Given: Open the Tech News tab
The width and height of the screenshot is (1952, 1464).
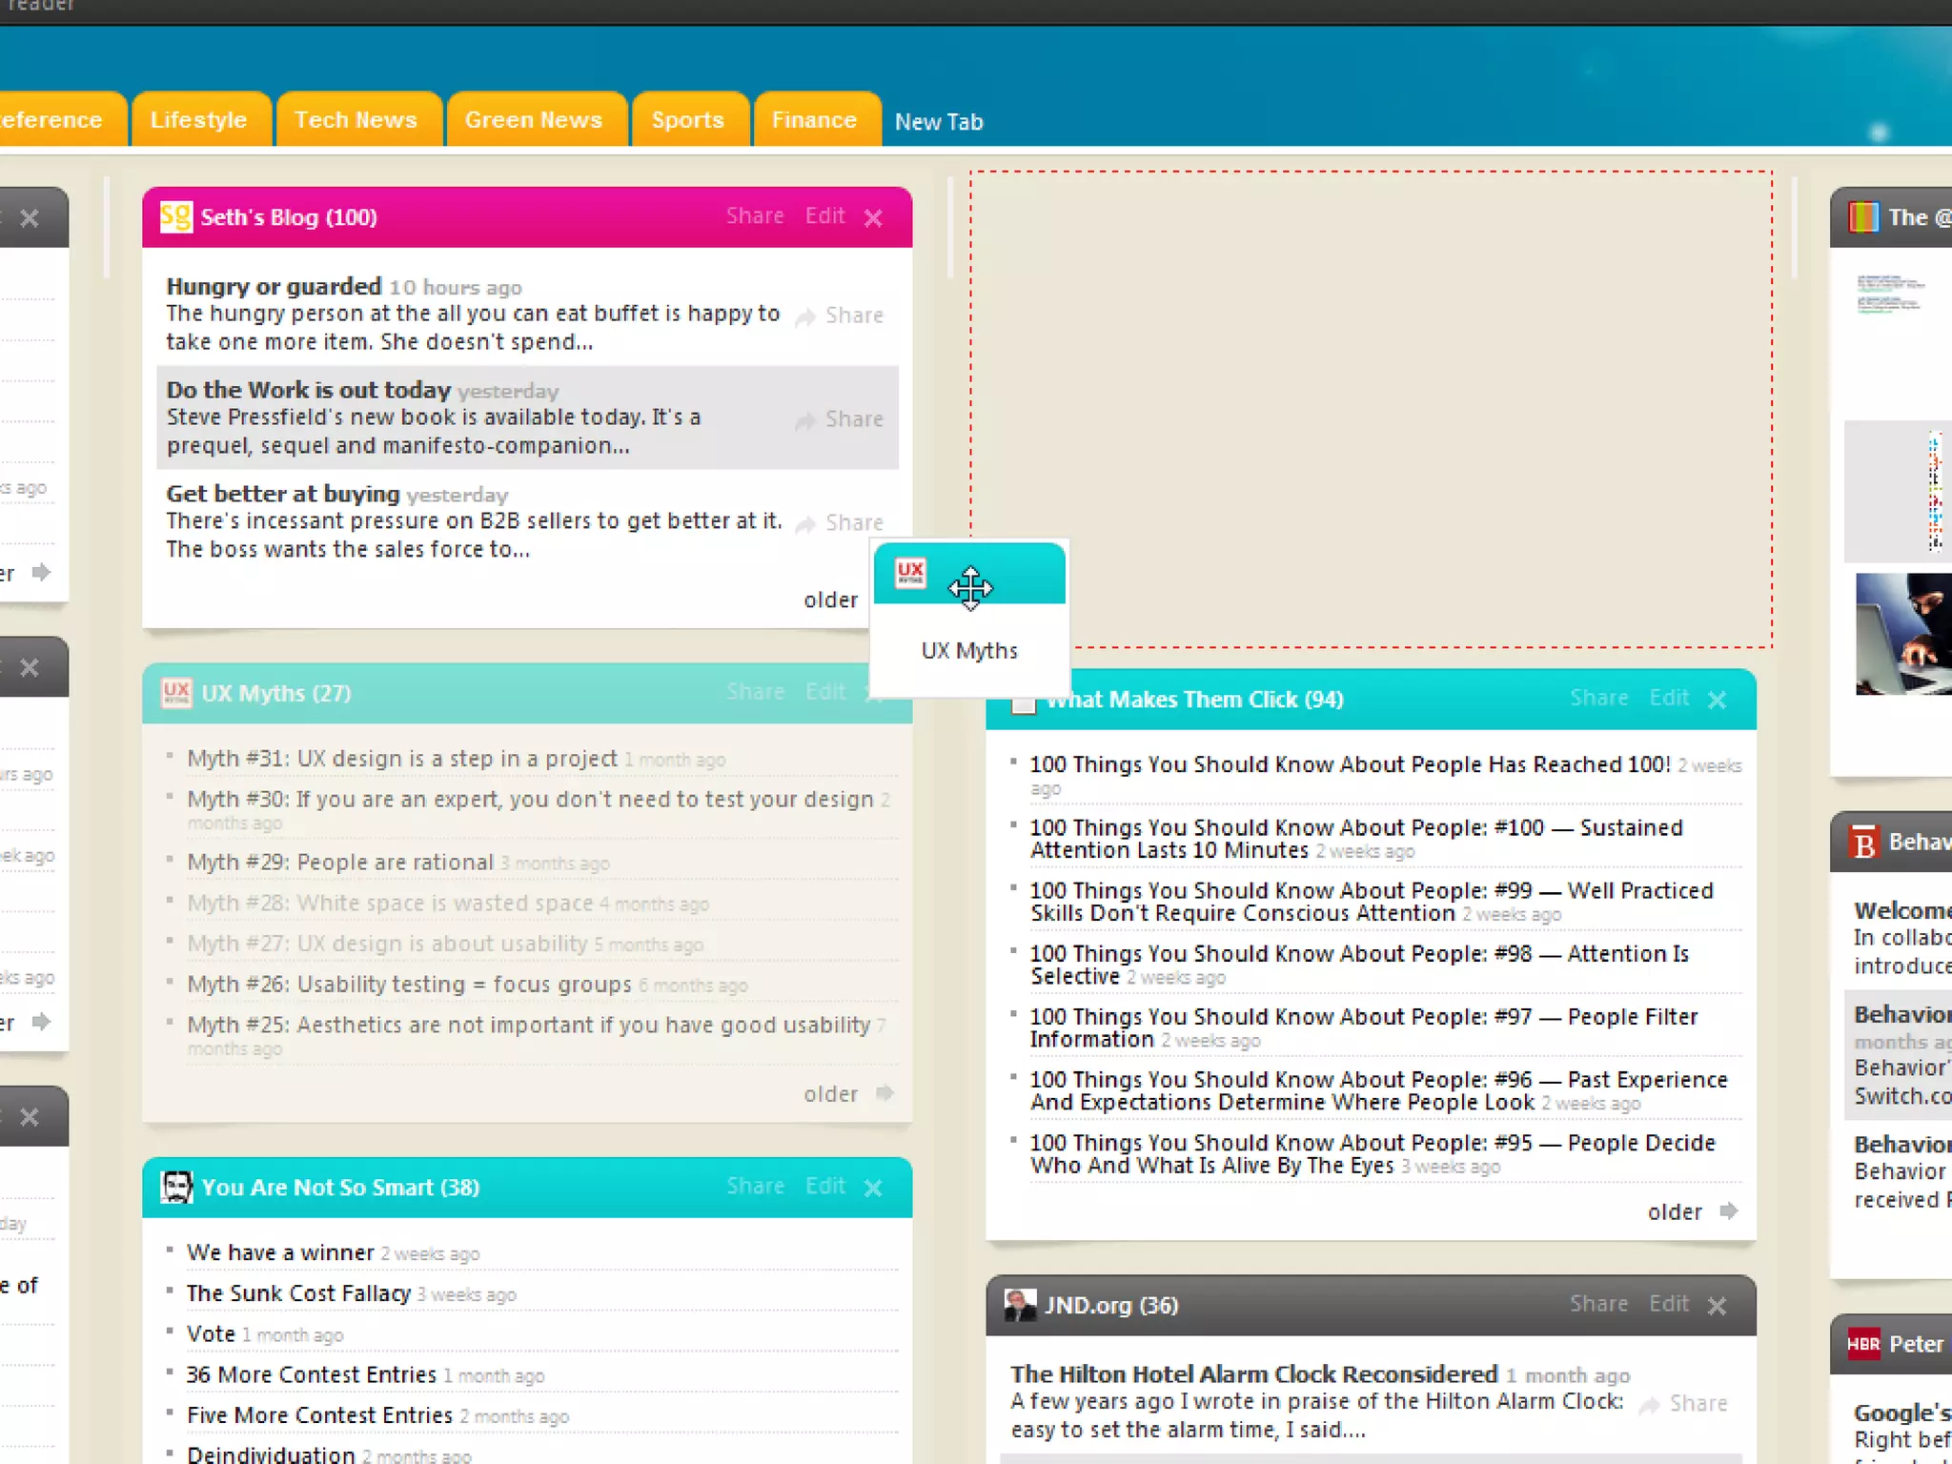Looking at the screenshot, I should click(x=356, y=120).
